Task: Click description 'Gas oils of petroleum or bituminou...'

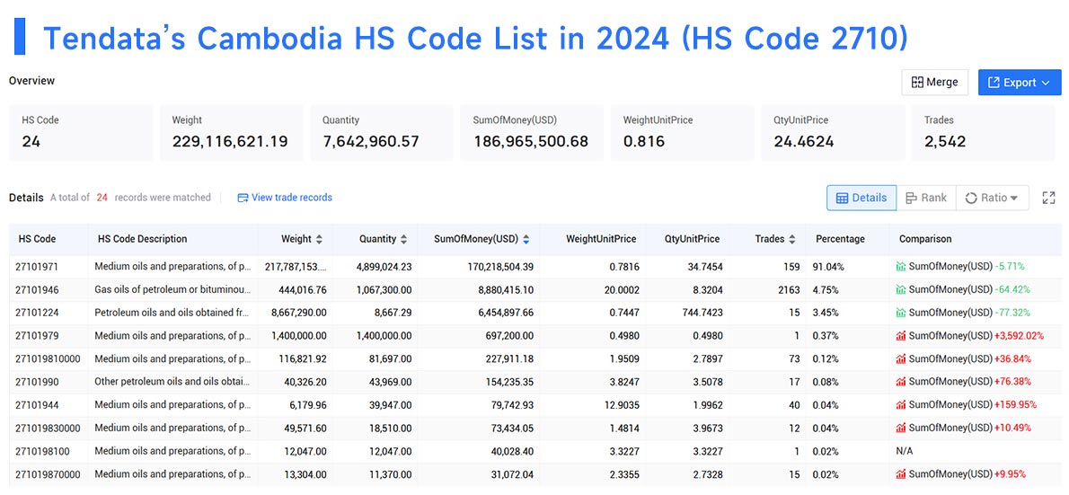Action: pos(172,290)
